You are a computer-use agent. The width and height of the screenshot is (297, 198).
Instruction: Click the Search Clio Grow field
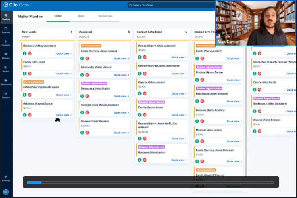(169, 5)
